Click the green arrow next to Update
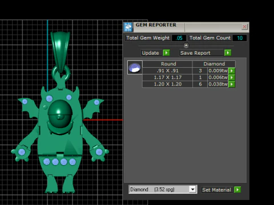The width and height of the screenshot is (274, 205). pyautogui.click(x=167, y=52)
